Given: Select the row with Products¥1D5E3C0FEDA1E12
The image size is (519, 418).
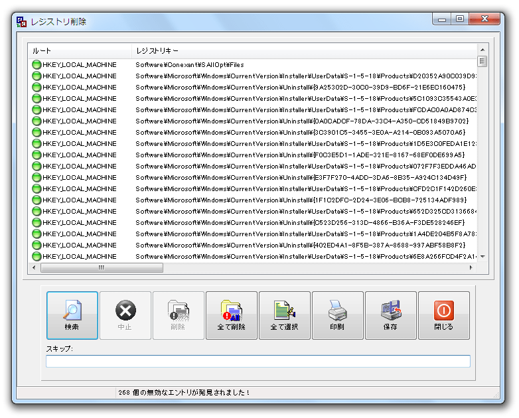Looking at the screenshot, I should [252, 143].
